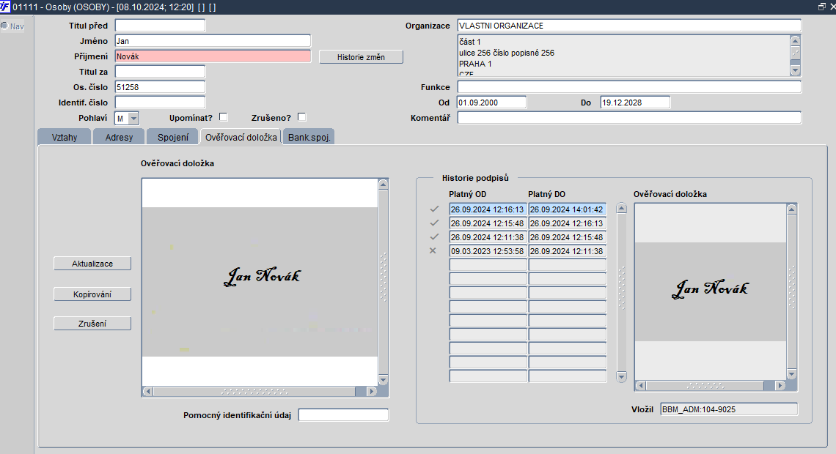Click the Os. číslo field 51258
Screen dimensions: 836x454
coord(160,86)
